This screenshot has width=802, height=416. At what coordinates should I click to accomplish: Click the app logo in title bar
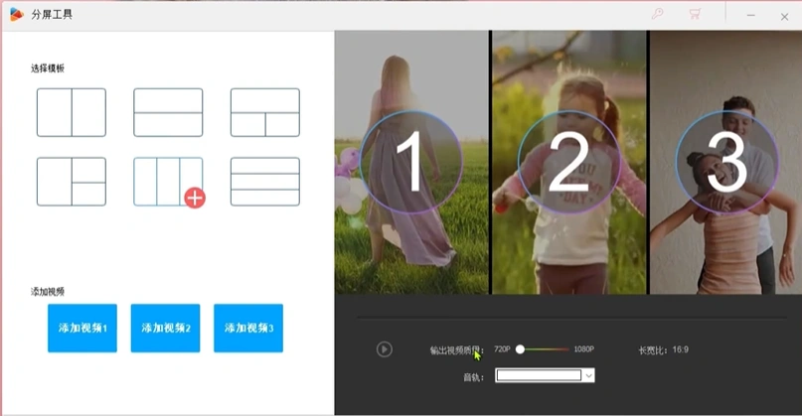[16, 15]
